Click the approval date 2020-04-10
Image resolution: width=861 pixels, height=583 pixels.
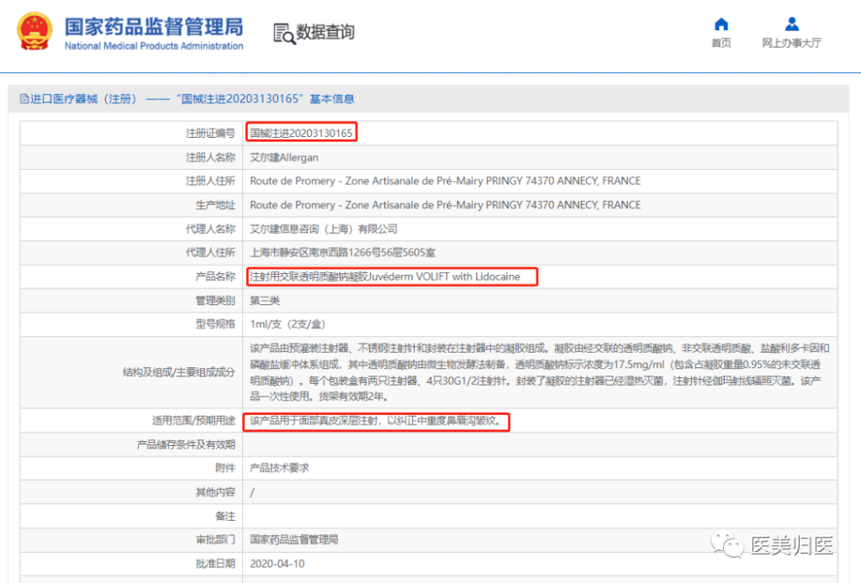coord(277,564)
